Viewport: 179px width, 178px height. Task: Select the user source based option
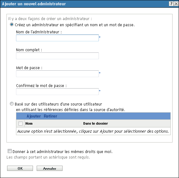12,104
